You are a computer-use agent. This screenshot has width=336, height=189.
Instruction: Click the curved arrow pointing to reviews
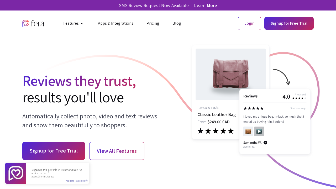coord(282,77)
